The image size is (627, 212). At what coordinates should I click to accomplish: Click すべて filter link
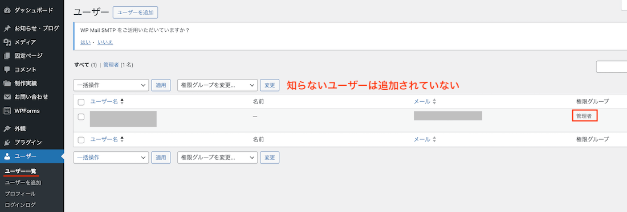(x=82, y=65)
